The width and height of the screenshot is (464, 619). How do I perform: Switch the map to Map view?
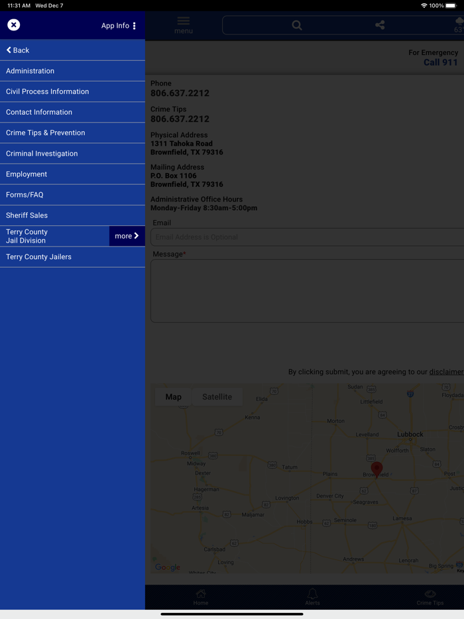point(174,397)
